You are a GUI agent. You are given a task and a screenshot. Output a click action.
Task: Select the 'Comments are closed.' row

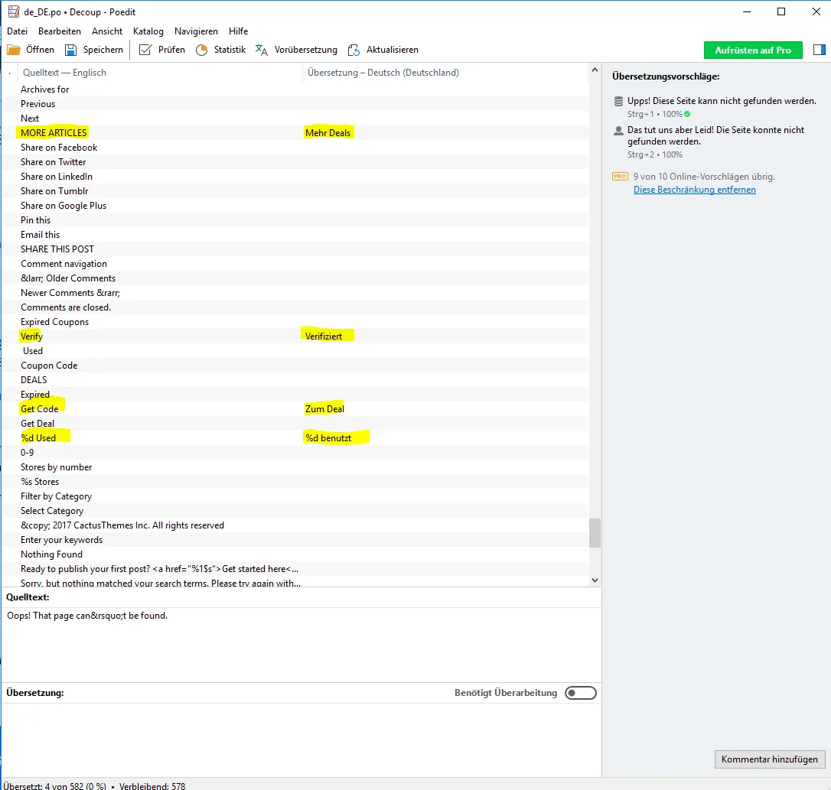coord(295,307)
